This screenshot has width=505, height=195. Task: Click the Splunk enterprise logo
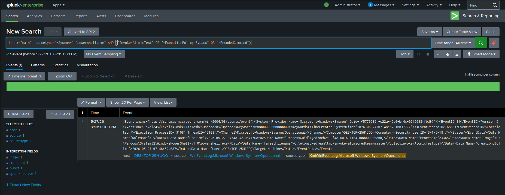[x=25, y=5]
